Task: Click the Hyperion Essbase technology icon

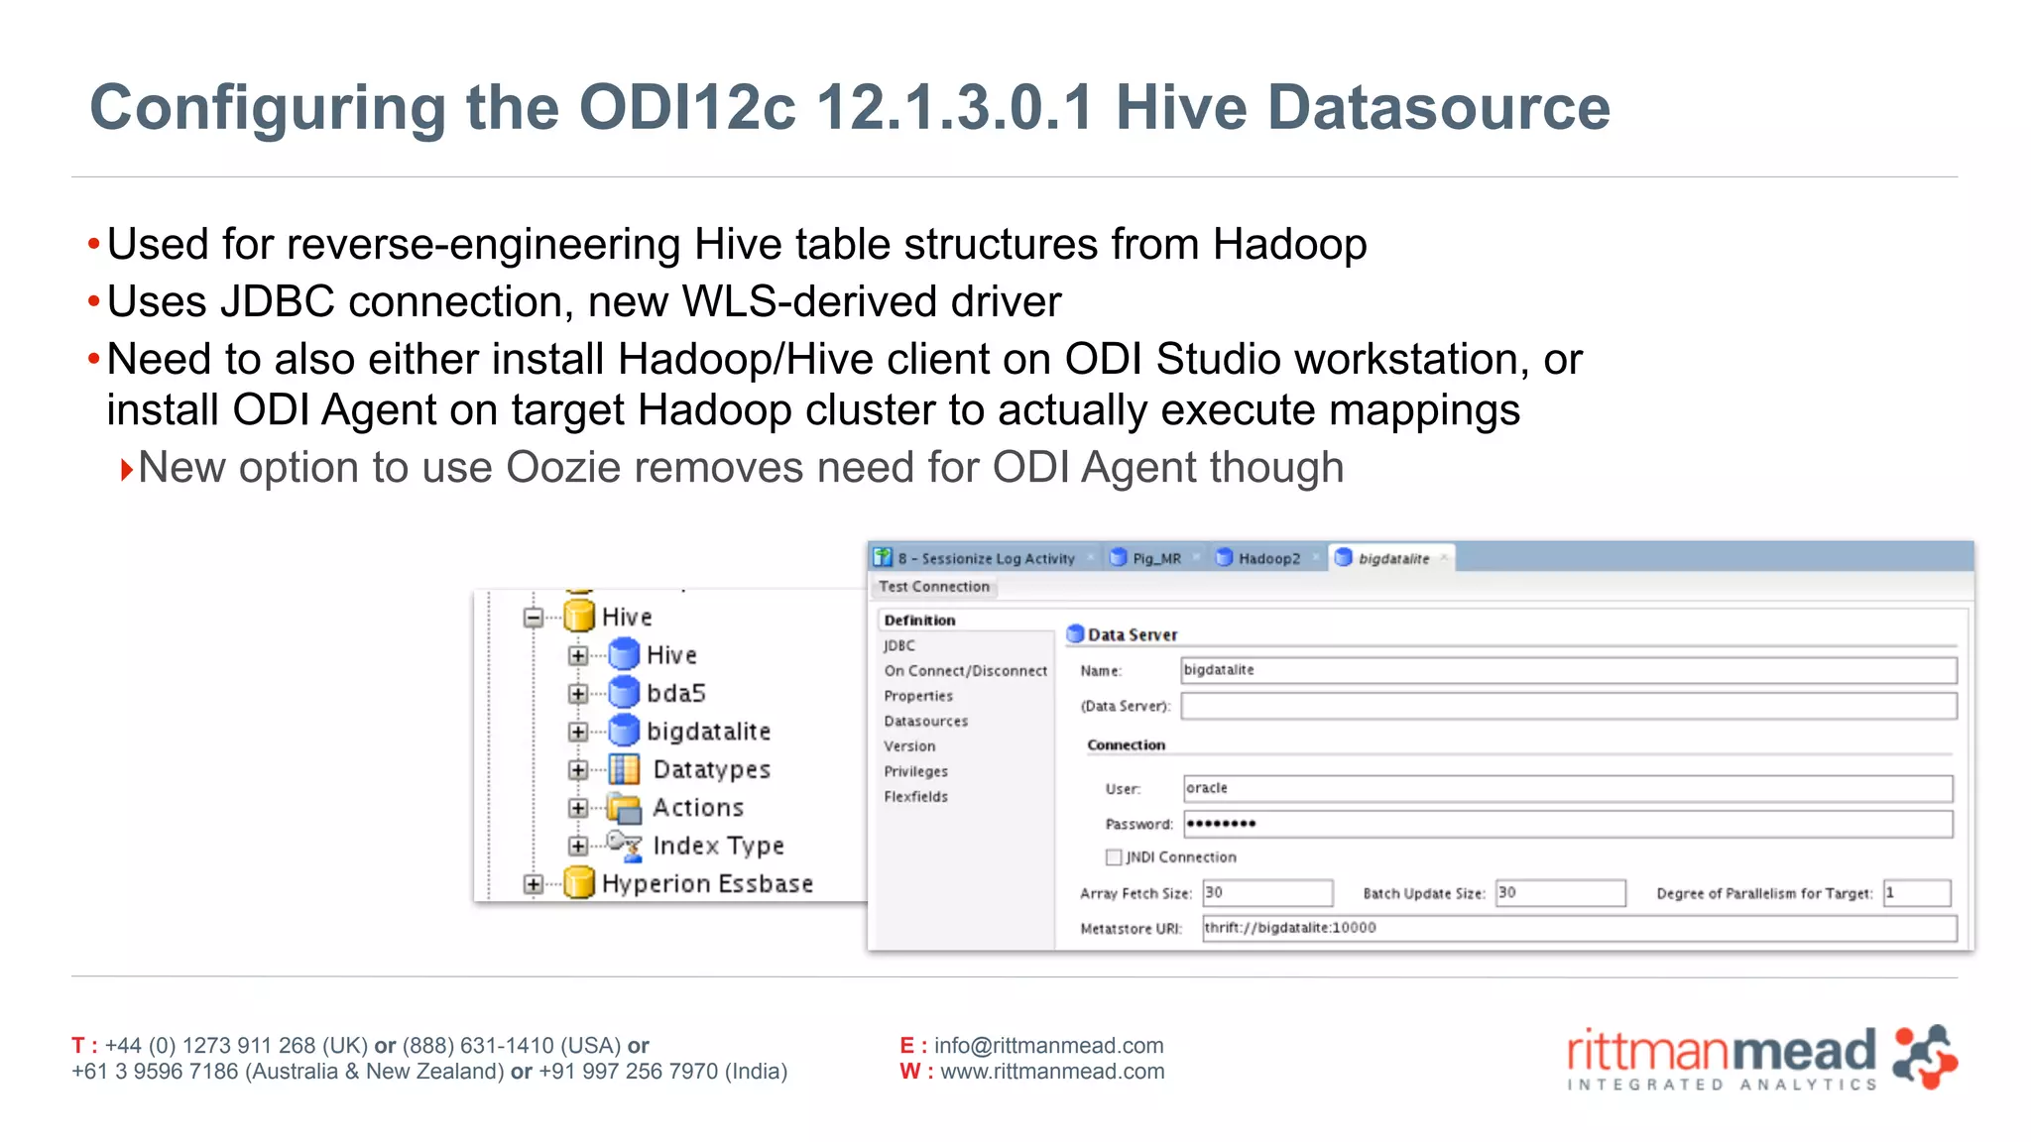Action: click(579, 882)
